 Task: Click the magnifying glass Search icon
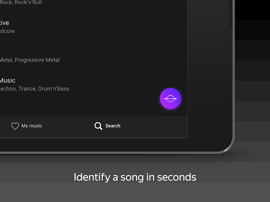click(x=98, y=126)
